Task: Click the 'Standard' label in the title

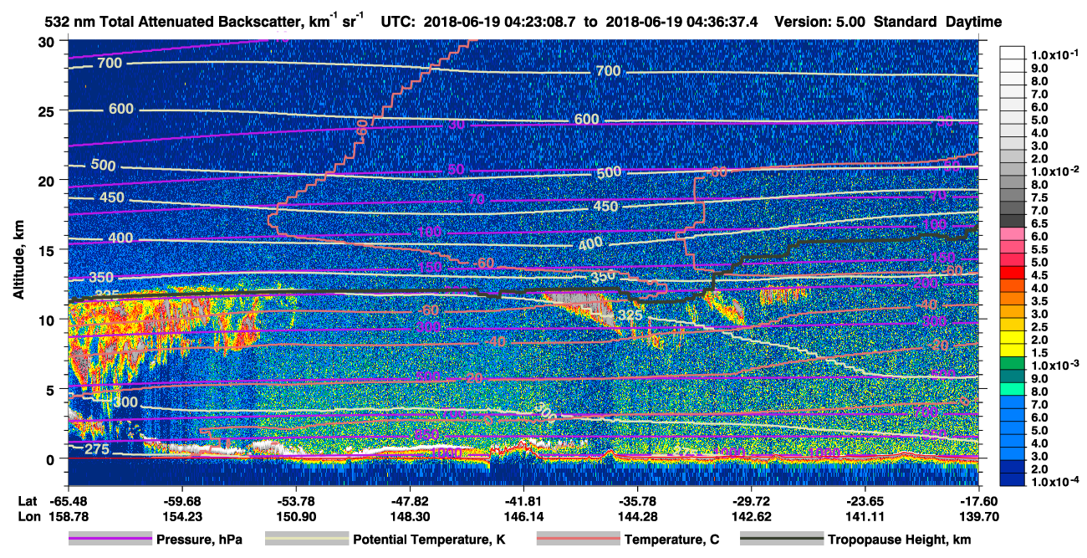Action: click(x=904, y=22)
